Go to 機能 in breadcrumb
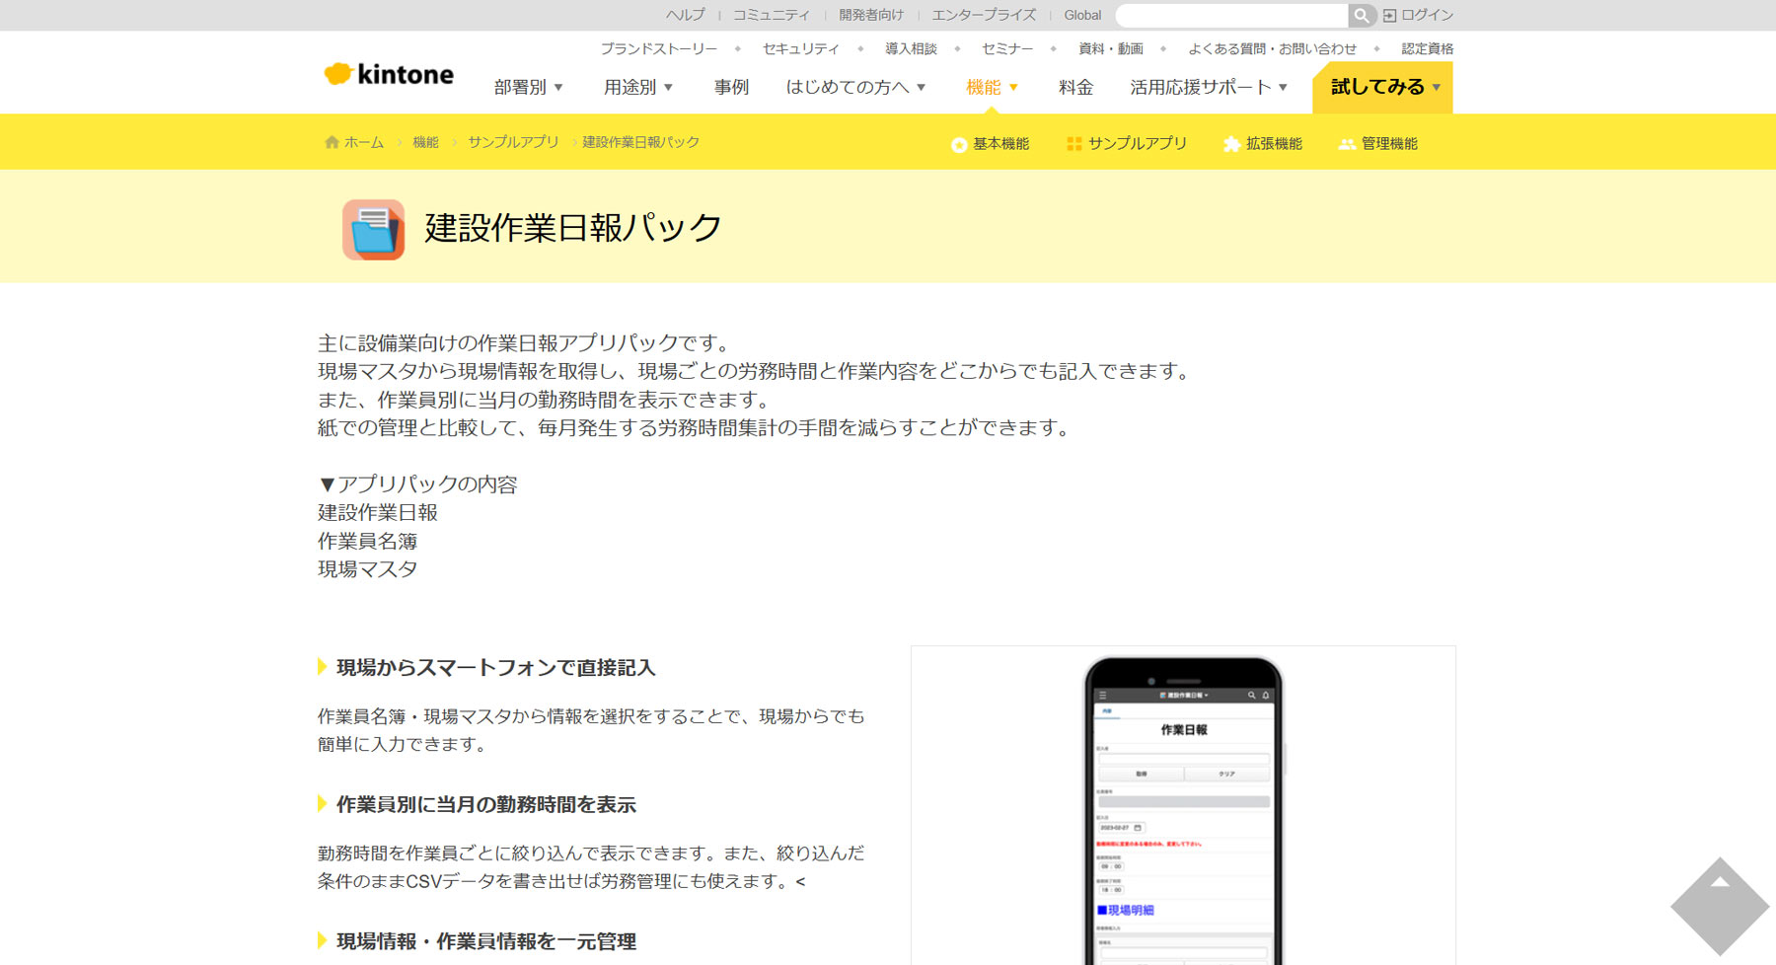1776x965 pixels. point(425,142)
